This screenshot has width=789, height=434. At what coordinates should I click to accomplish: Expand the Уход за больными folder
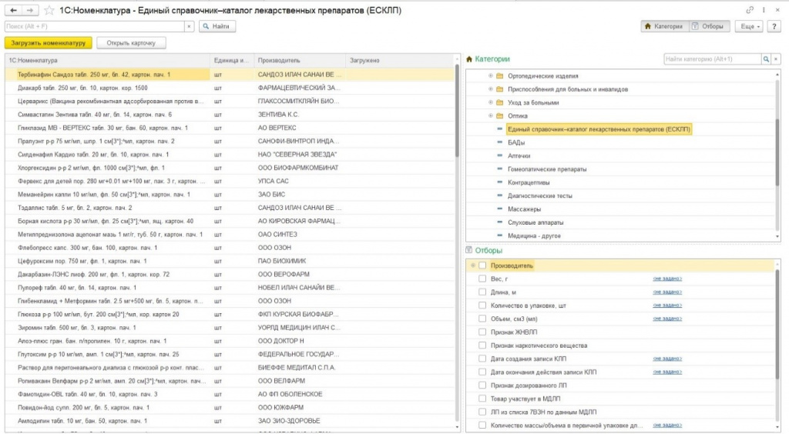pos(491,102)
